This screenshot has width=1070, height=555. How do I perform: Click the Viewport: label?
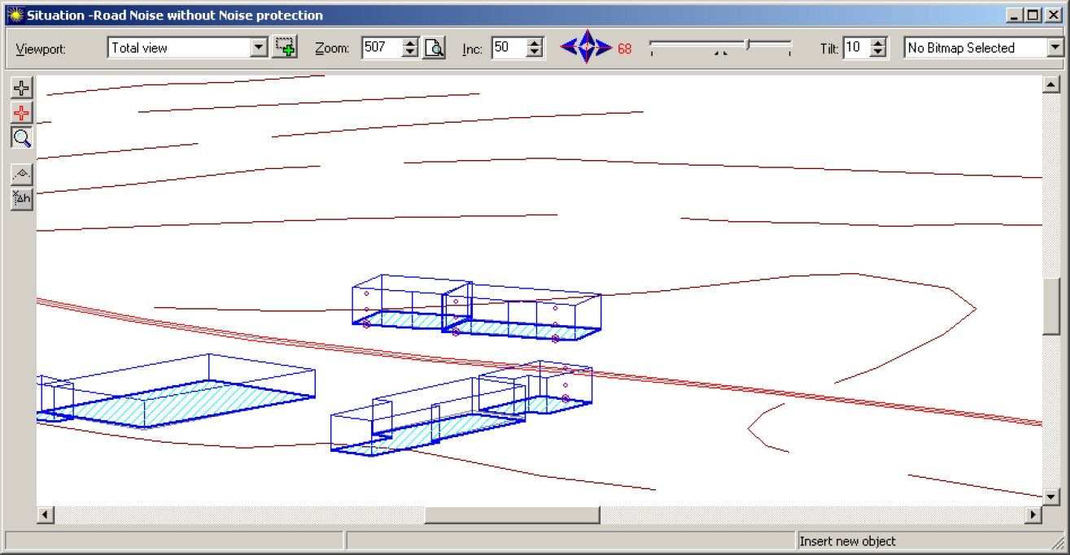coord(41,49)
